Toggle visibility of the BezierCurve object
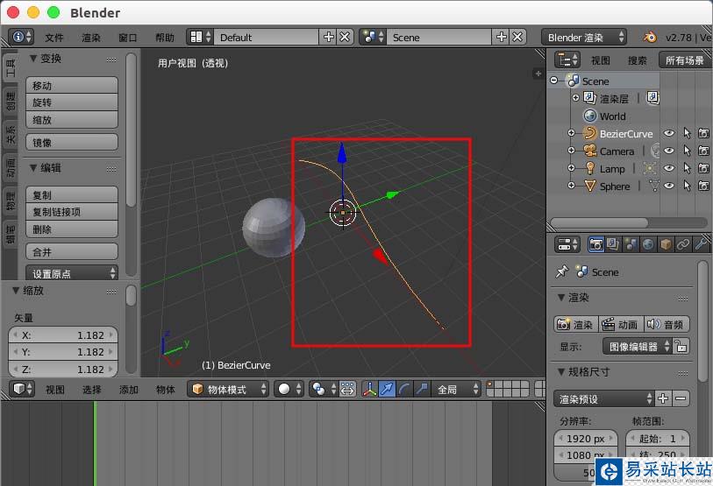This screenshot has height=486, width=713. [669, 134]
